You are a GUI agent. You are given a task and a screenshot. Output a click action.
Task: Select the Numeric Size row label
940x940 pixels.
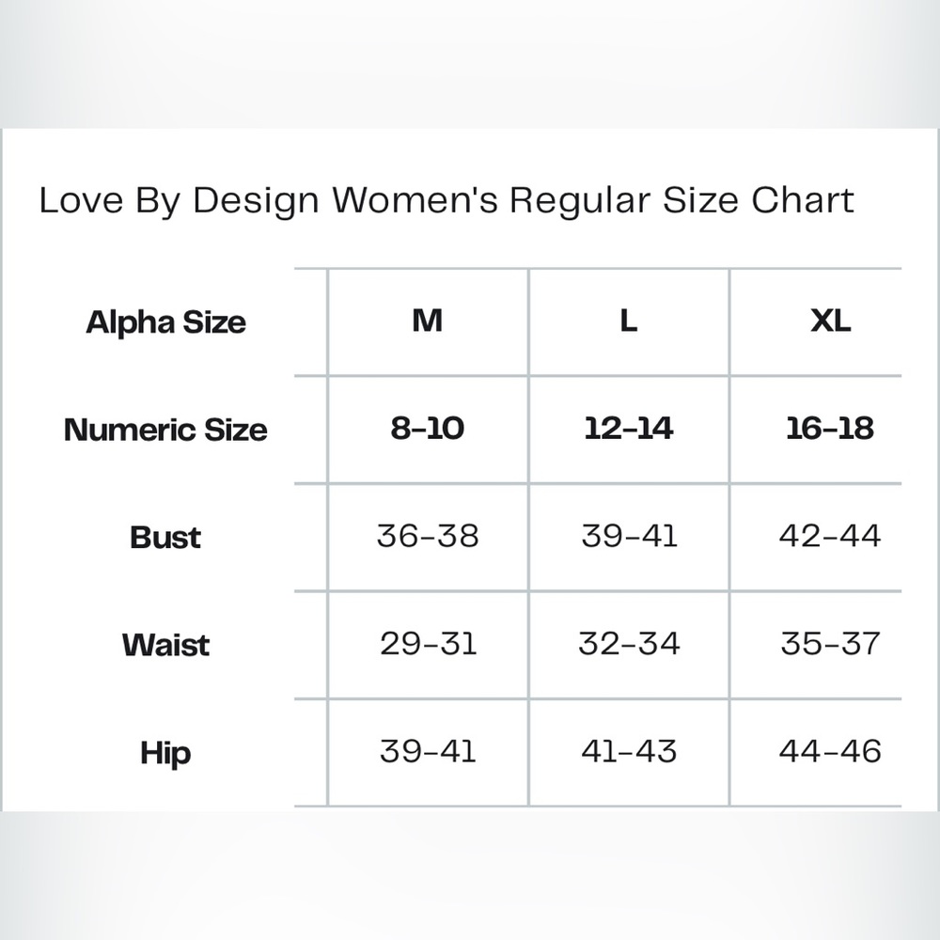tap(165, 430)
